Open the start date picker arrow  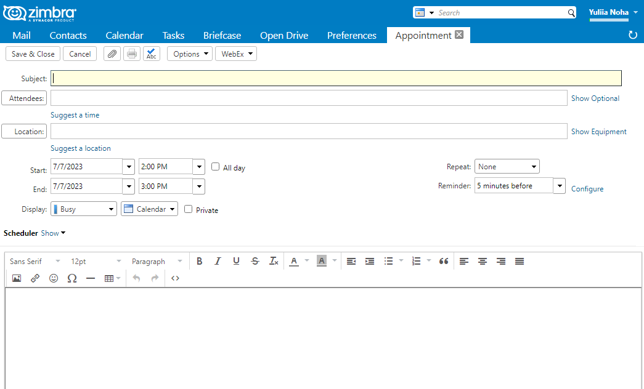[129, 167]
